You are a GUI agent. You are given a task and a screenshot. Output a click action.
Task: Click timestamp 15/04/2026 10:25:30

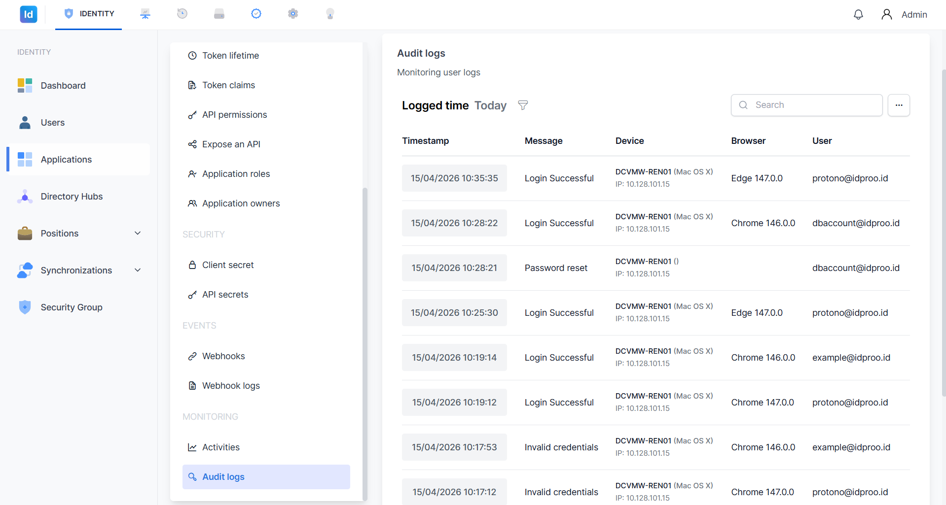[454, 313]
